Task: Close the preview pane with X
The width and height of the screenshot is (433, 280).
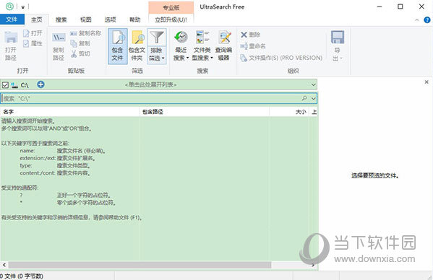Action: (426, 82)
